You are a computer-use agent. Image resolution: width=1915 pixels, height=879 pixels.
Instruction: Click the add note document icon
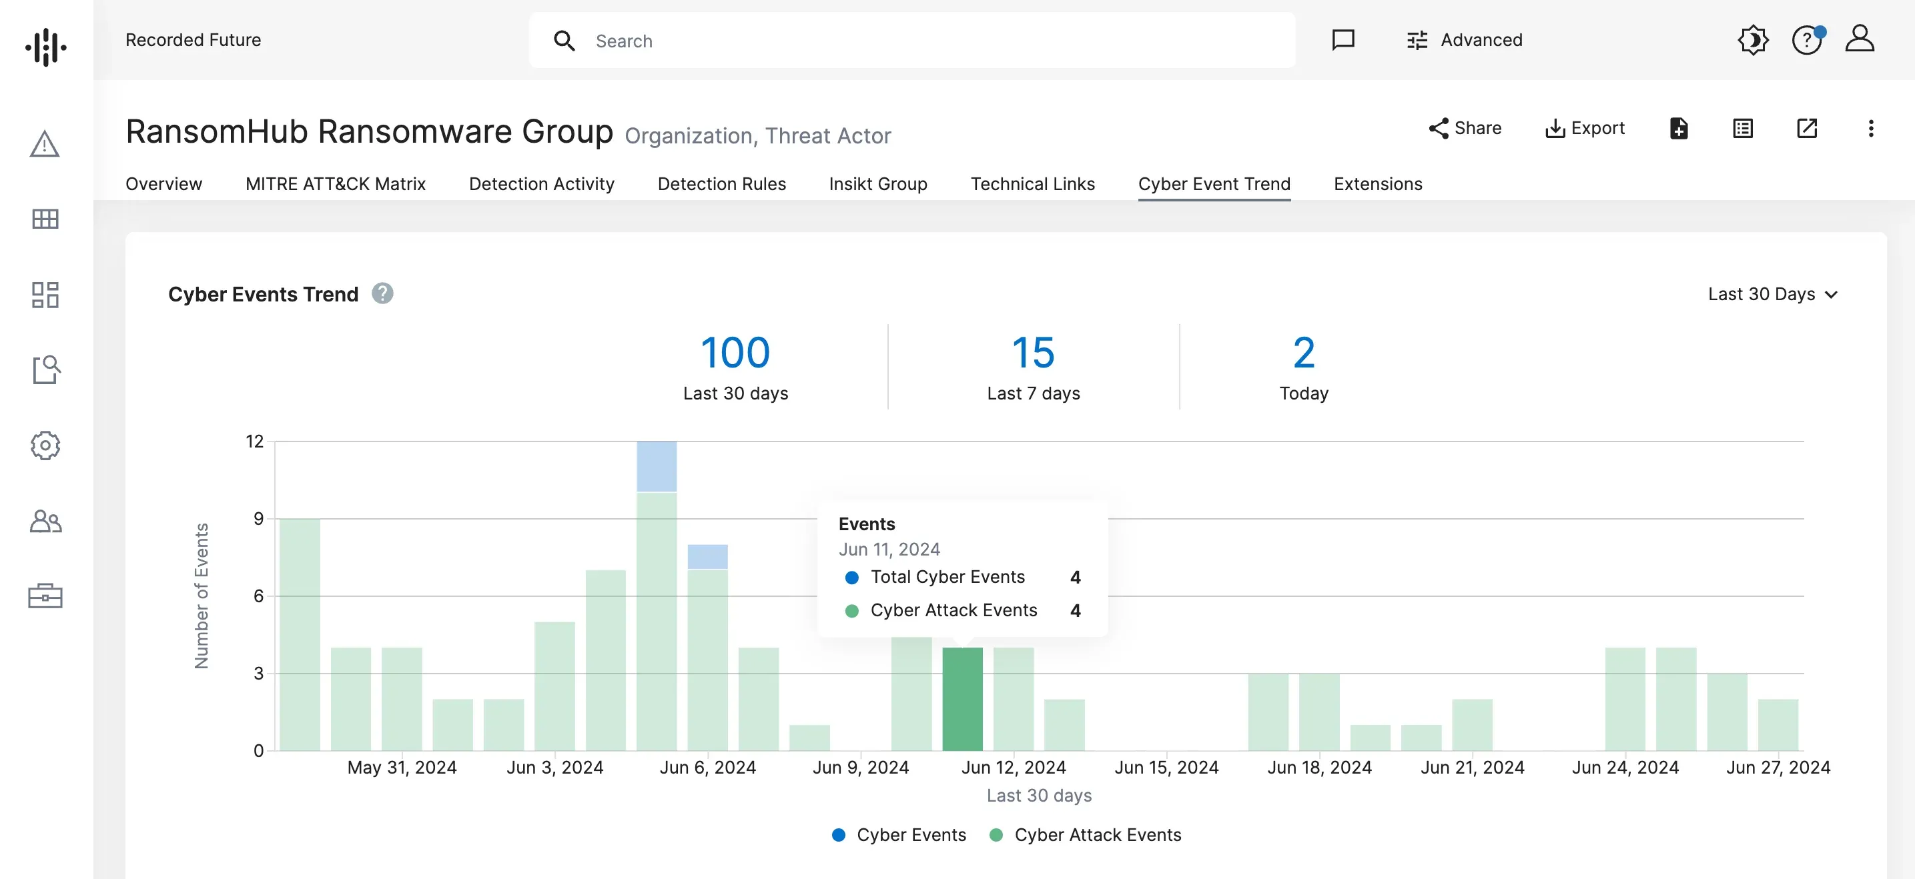click(x=1679, y=129)
